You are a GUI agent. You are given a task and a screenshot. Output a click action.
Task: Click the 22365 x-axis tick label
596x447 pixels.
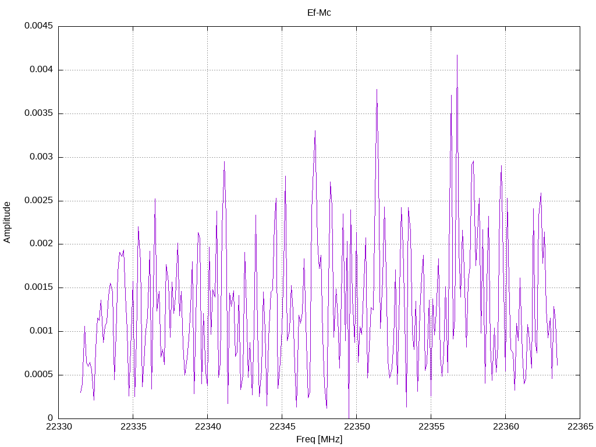[580, 427]
